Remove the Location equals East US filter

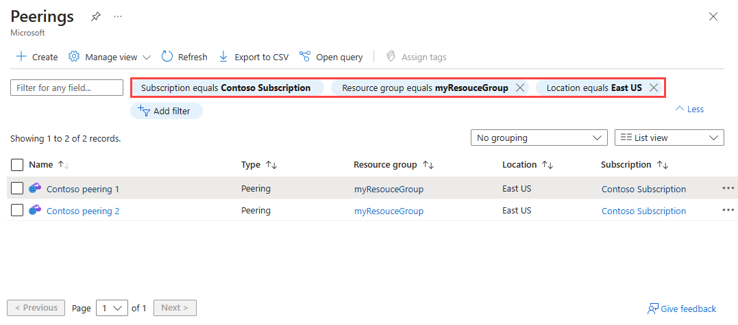tap(654, 88)
